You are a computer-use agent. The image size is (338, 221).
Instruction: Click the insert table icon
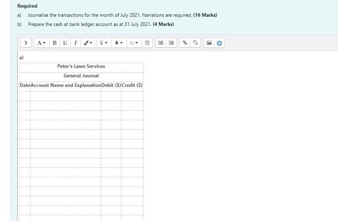[x=147, y=43]
